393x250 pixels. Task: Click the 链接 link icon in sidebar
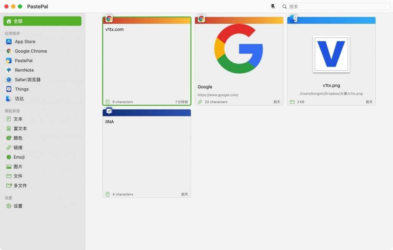[x=9, y=148]
